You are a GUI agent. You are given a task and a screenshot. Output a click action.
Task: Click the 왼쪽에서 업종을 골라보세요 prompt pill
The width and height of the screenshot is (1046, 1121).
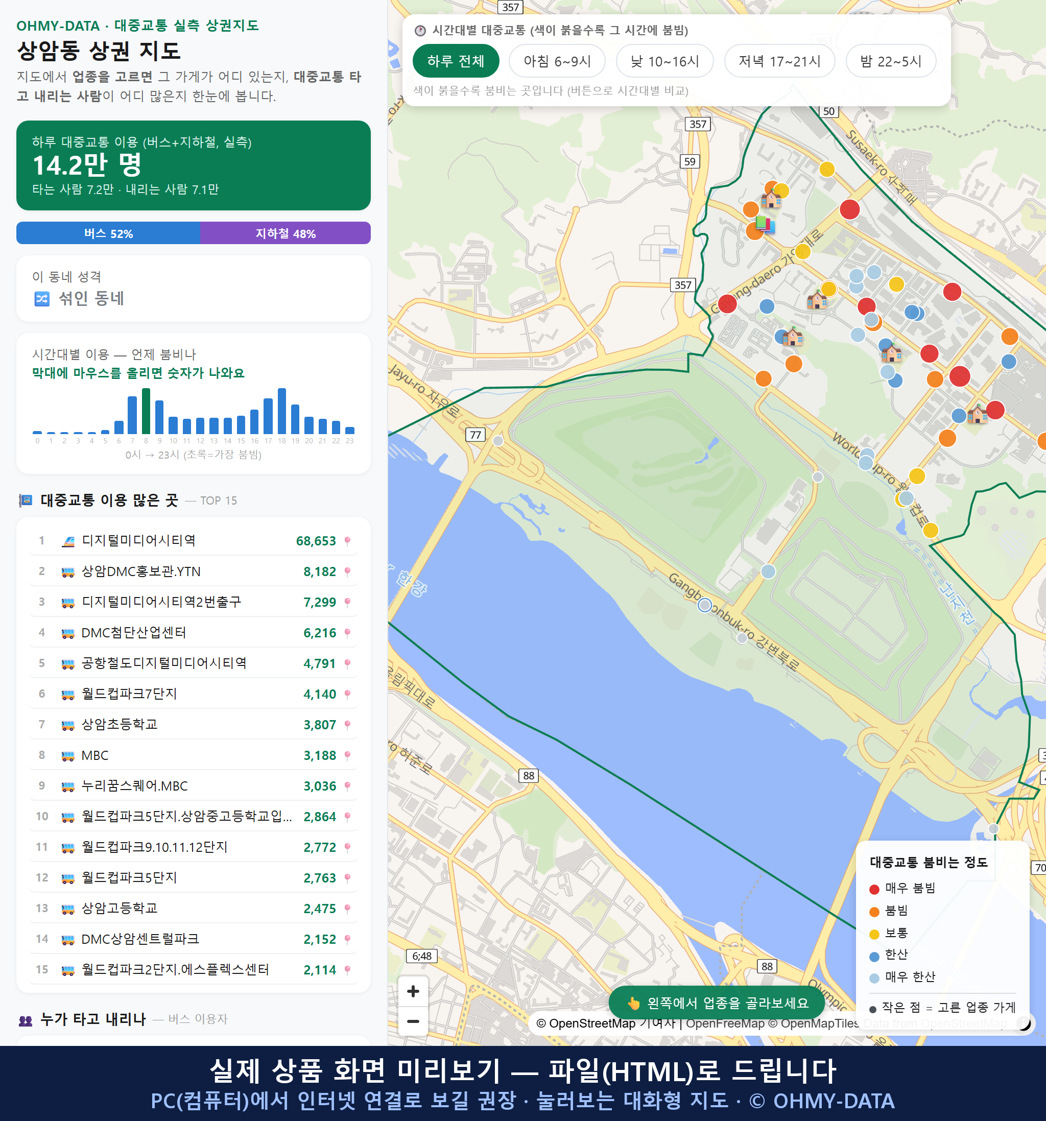tap(716, 1003)
